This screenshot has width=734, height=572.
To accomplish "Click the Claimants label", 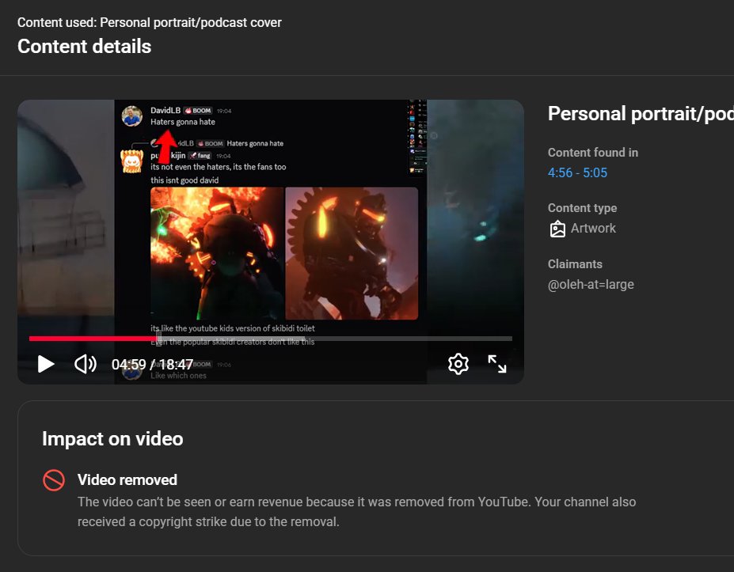I will pos(575,263).
